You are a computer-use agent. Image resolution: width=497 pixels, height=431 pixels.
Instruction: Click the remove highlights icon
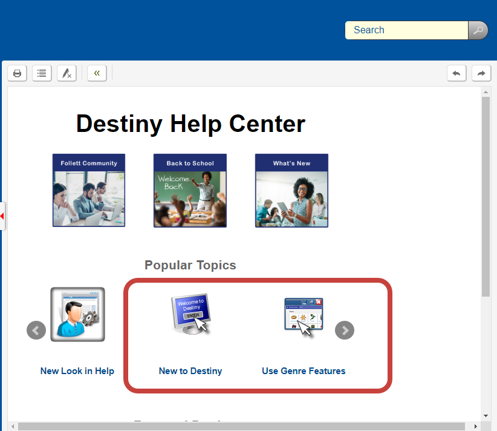tap(67, 73)
